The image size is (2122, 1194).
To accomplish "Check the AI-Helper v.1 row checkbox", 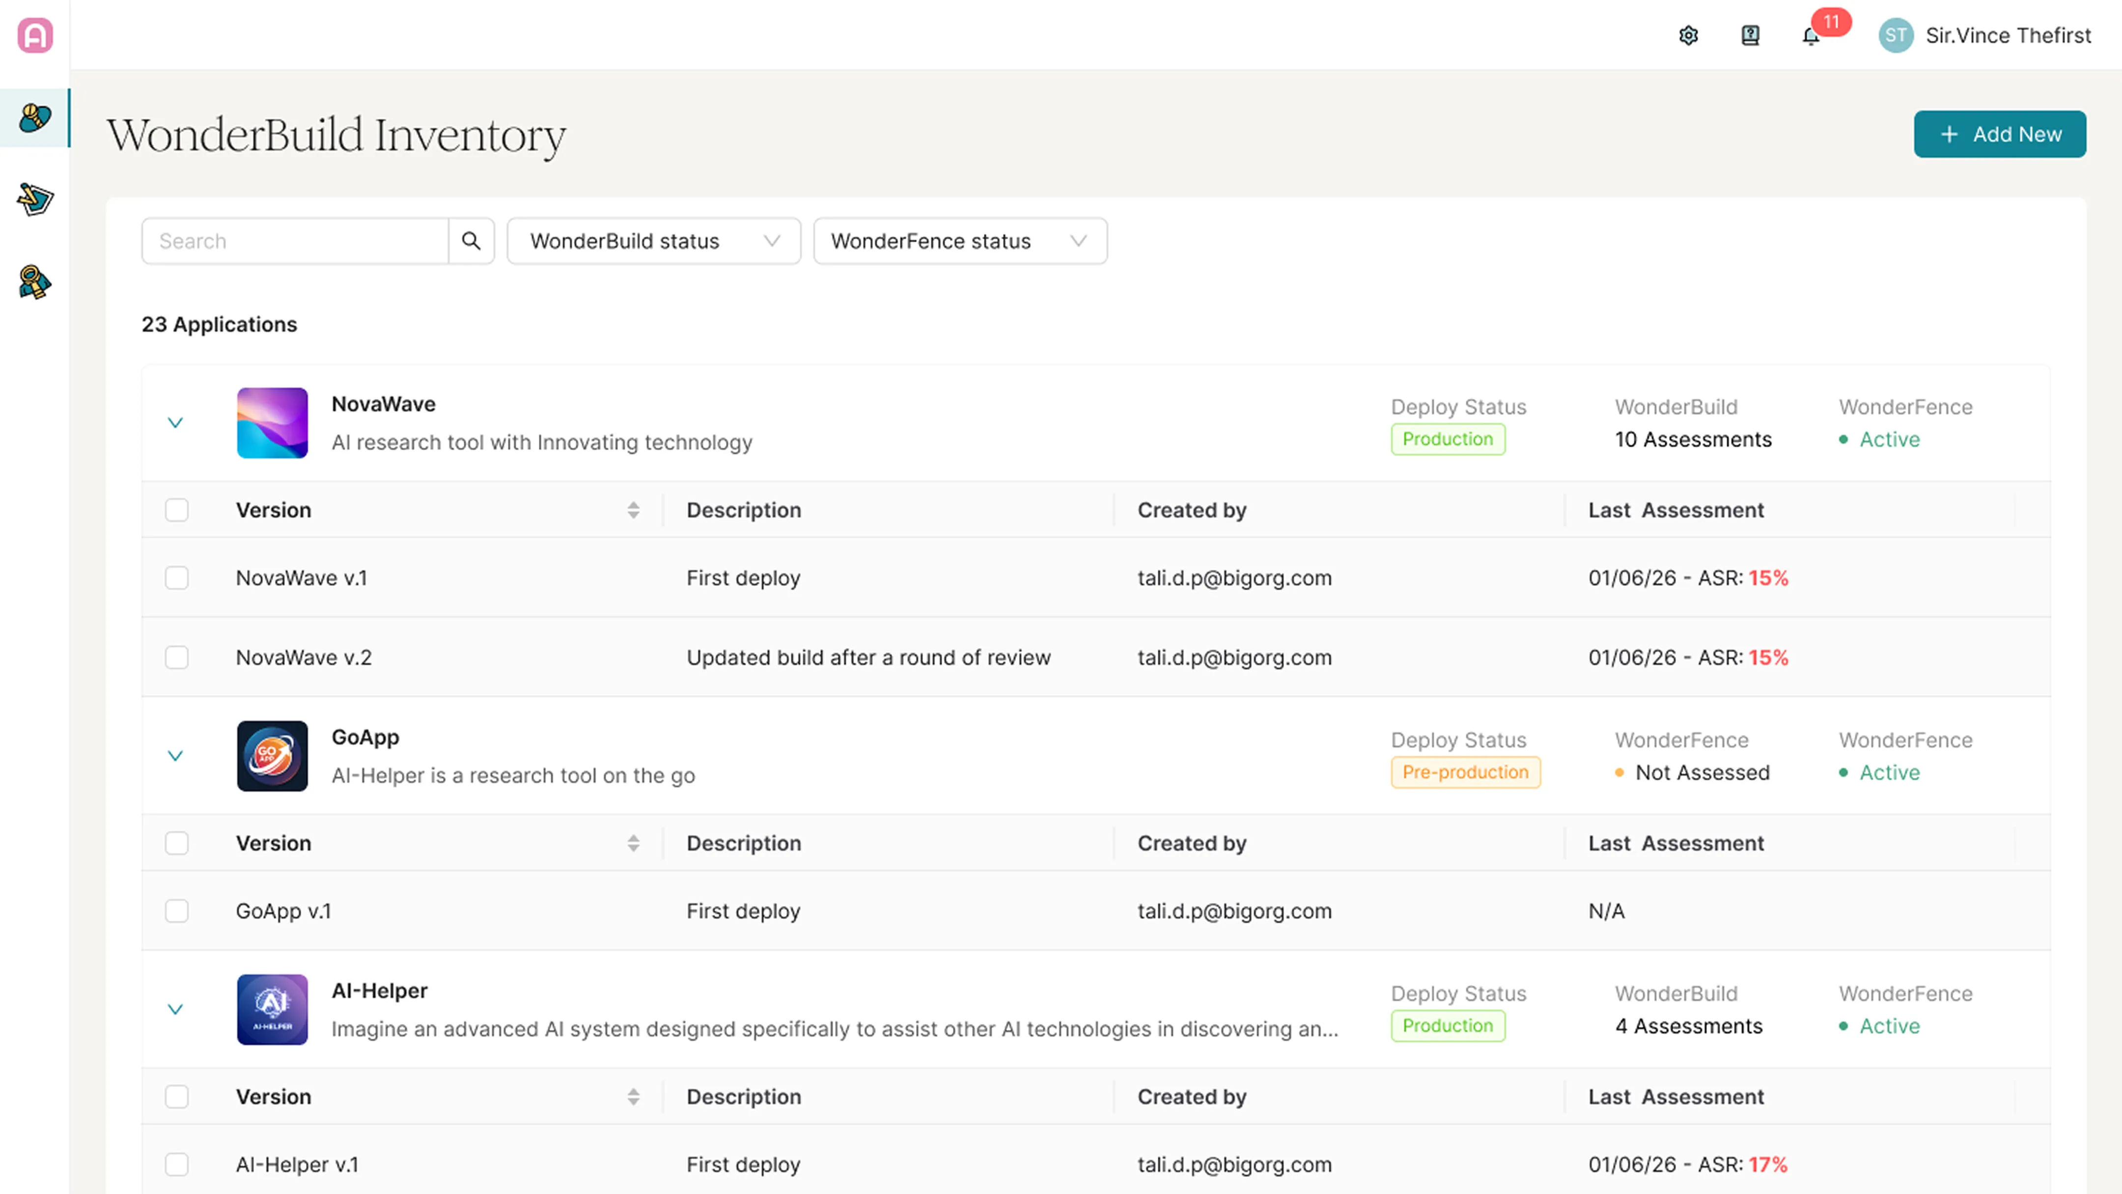I will click(176, 1165).
